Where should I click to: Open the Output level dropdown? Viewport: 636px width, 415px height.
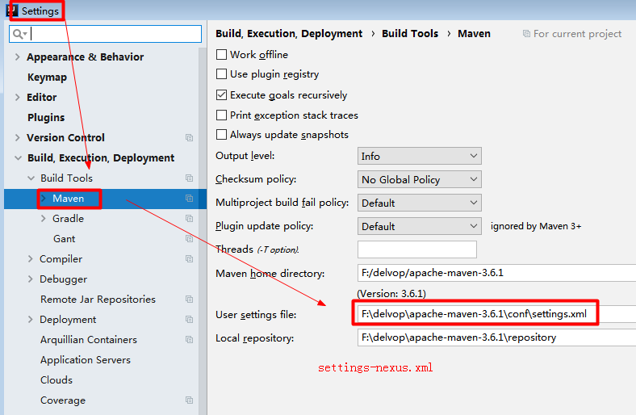(x=419, y=156)
